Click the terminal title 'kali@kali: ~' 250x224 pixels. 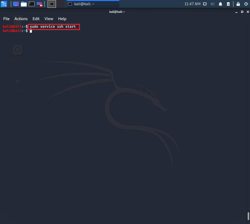[117, 12]
